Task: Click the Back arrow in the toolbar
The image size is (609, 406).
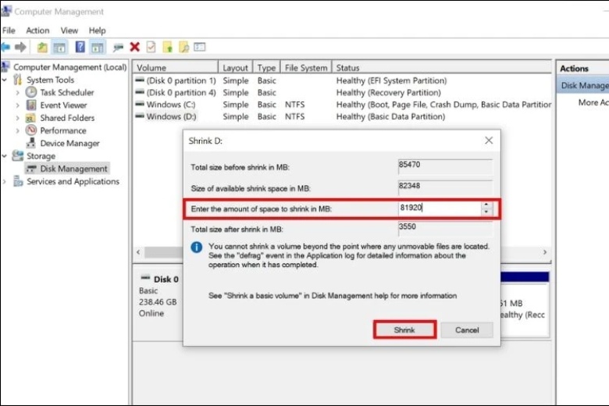Action: click(x=6, y=48)
